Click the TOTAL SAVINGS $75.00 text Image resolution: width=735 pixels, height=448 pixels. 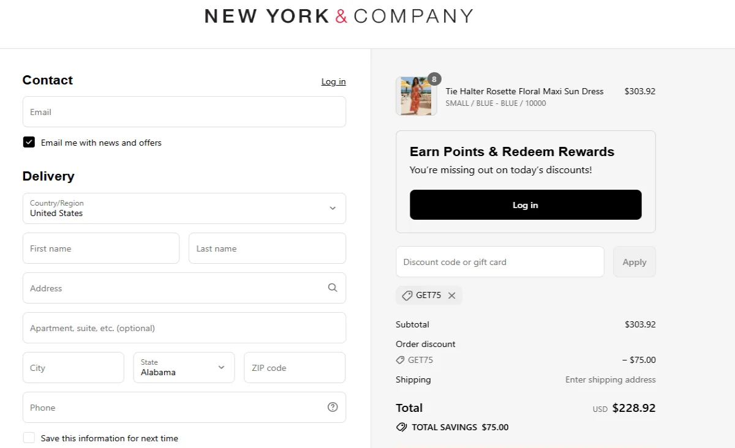(460, 427)
